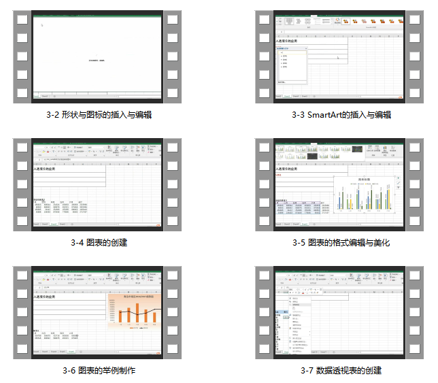Click caption "3-7 数据透视表的创建"
Viewport: 438px width, 383px height.
click(x=341, y=371)
